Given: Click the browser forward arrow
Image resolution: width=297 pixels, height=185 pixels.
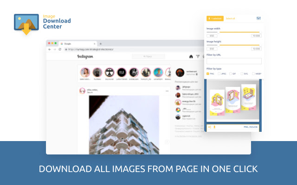Looking at the screenshot, I should tap(55, 49).
